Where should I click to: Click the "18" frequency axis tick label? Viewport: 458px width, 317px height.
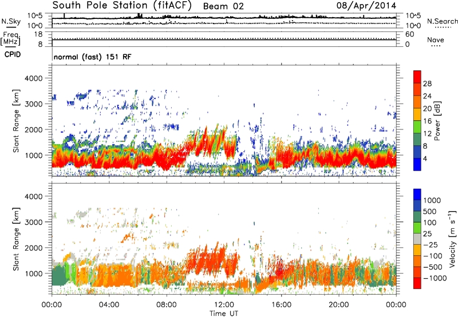38,34
